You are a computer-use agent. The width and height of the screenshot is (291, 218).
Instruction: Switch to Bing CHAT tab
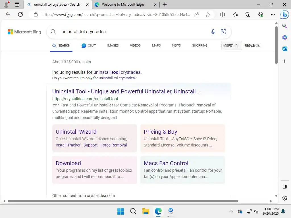click(x=89, y=45)
